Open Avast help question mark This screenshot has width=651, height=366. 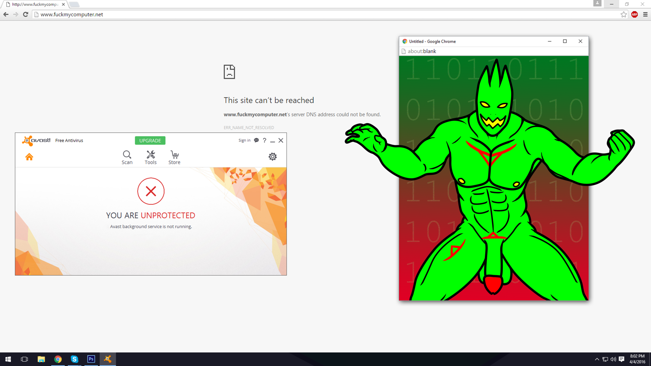point(264,140)
